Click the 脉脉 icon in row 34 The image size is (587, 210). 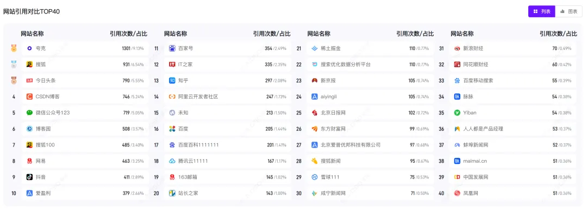click(457, 97)
